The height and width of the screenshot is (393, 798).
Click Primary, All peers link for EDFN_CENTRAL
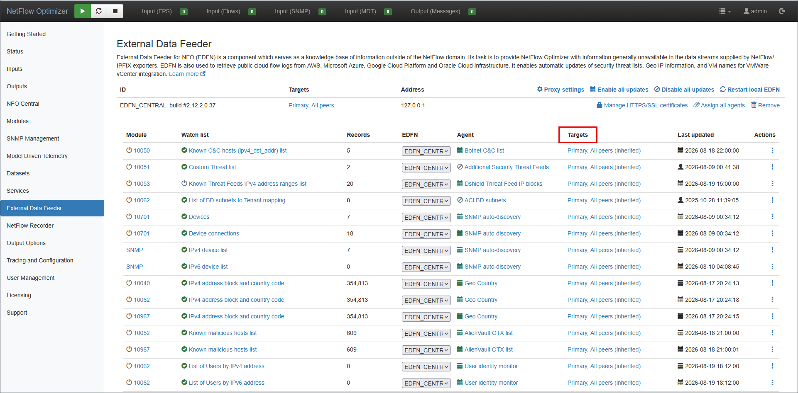(x=311, y=105)
